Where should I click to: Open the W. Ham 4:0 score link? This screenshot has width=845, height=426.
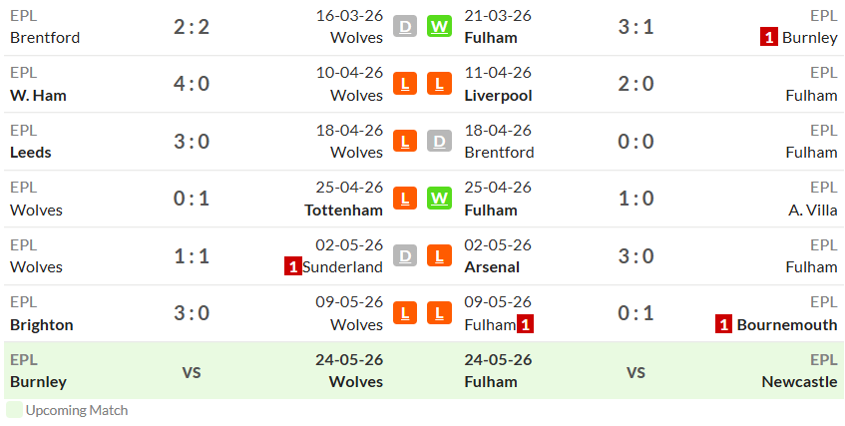192,84
